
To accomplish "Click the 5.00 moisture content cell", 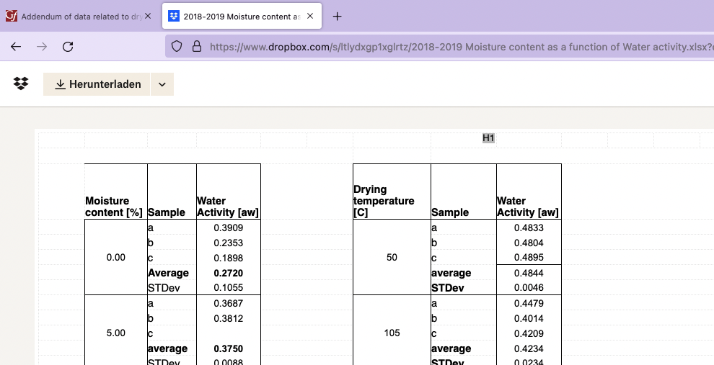I will [x=116, y=333].
